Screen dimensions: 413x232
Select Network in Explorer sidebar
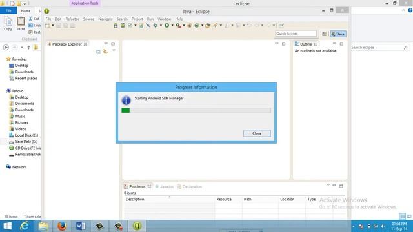(x=16, y=167)
